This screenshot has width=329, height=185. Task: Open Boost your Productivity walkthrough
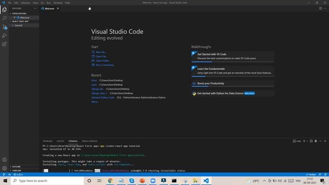click(232, 83)
